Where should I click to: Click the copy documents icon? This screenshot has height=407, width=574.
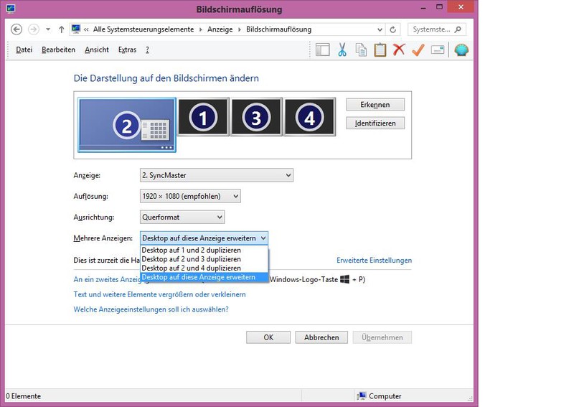[362, 50]
